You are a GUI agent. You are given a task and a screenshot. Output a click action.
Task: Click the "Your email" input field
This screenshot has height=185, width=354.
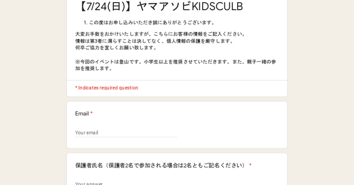126,132
